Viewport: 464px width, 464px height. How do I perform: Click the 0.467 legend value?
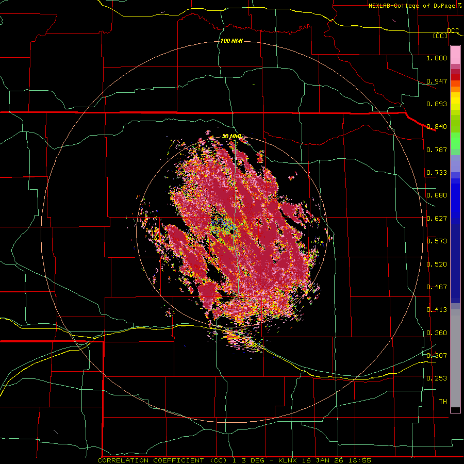coord(437,287)
